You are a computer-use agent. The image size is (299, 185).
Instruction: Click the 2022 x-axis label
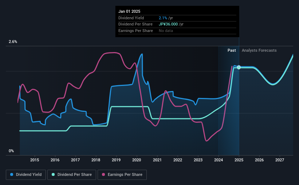(x=177, y=160)
